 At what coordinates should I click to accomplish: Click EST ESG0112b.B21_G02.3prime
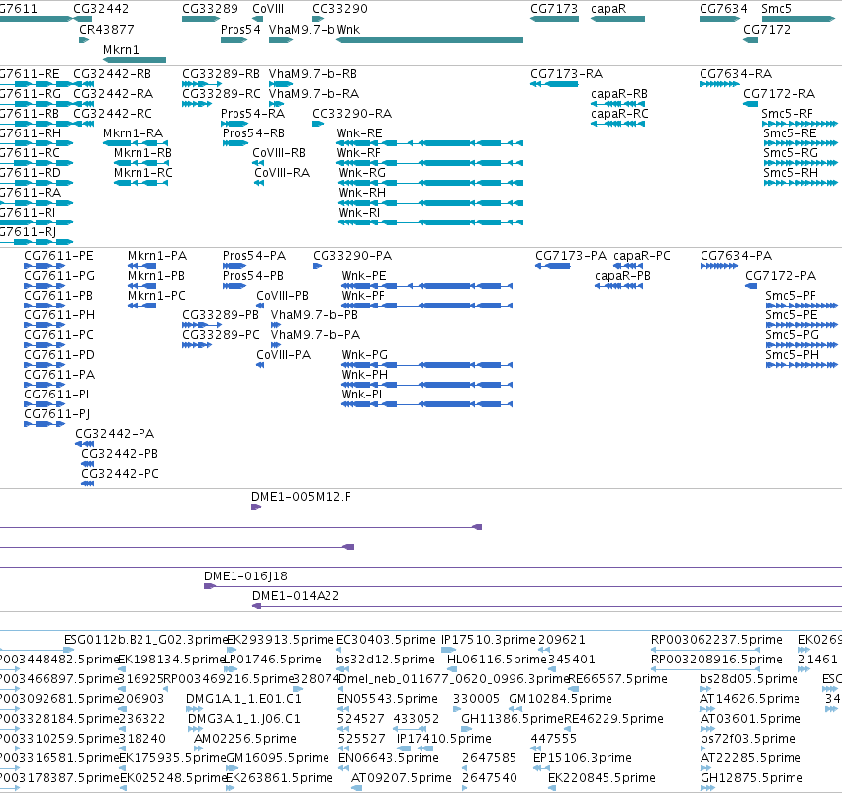pos(146,640)
